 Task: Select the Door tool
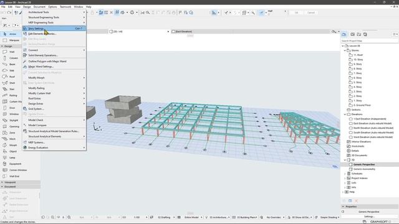(x=11, y=108)
